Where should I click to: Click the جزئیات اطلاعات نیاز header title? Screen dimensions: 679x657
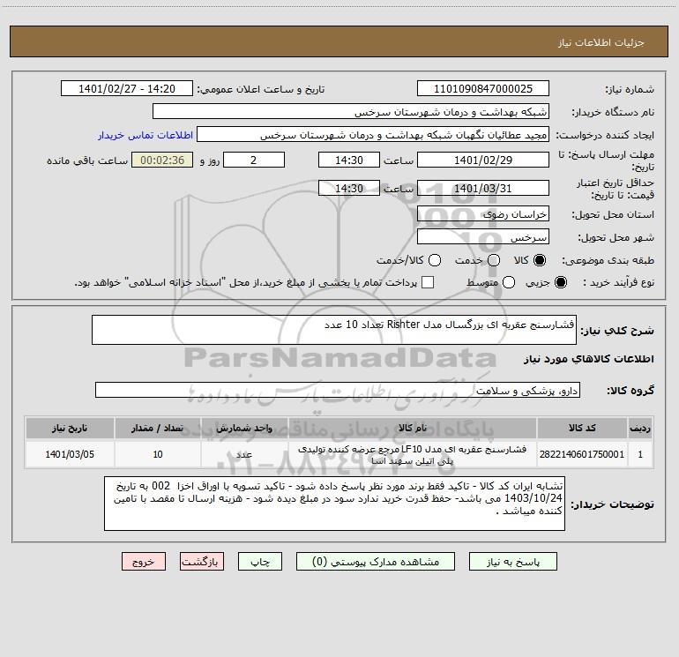tap(601, 42)
